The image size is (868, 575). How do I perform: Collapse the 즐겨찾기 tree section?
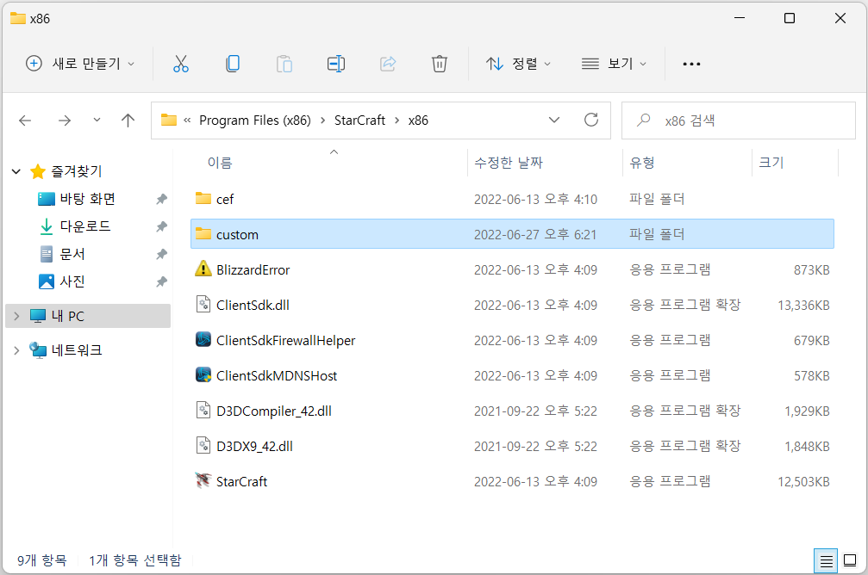click(x=16, y=171)
